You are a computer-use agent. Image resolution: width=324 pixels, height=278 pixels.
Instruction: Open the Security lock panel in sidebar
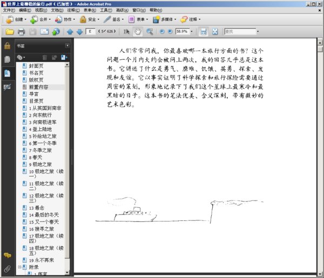coord(7,46)
